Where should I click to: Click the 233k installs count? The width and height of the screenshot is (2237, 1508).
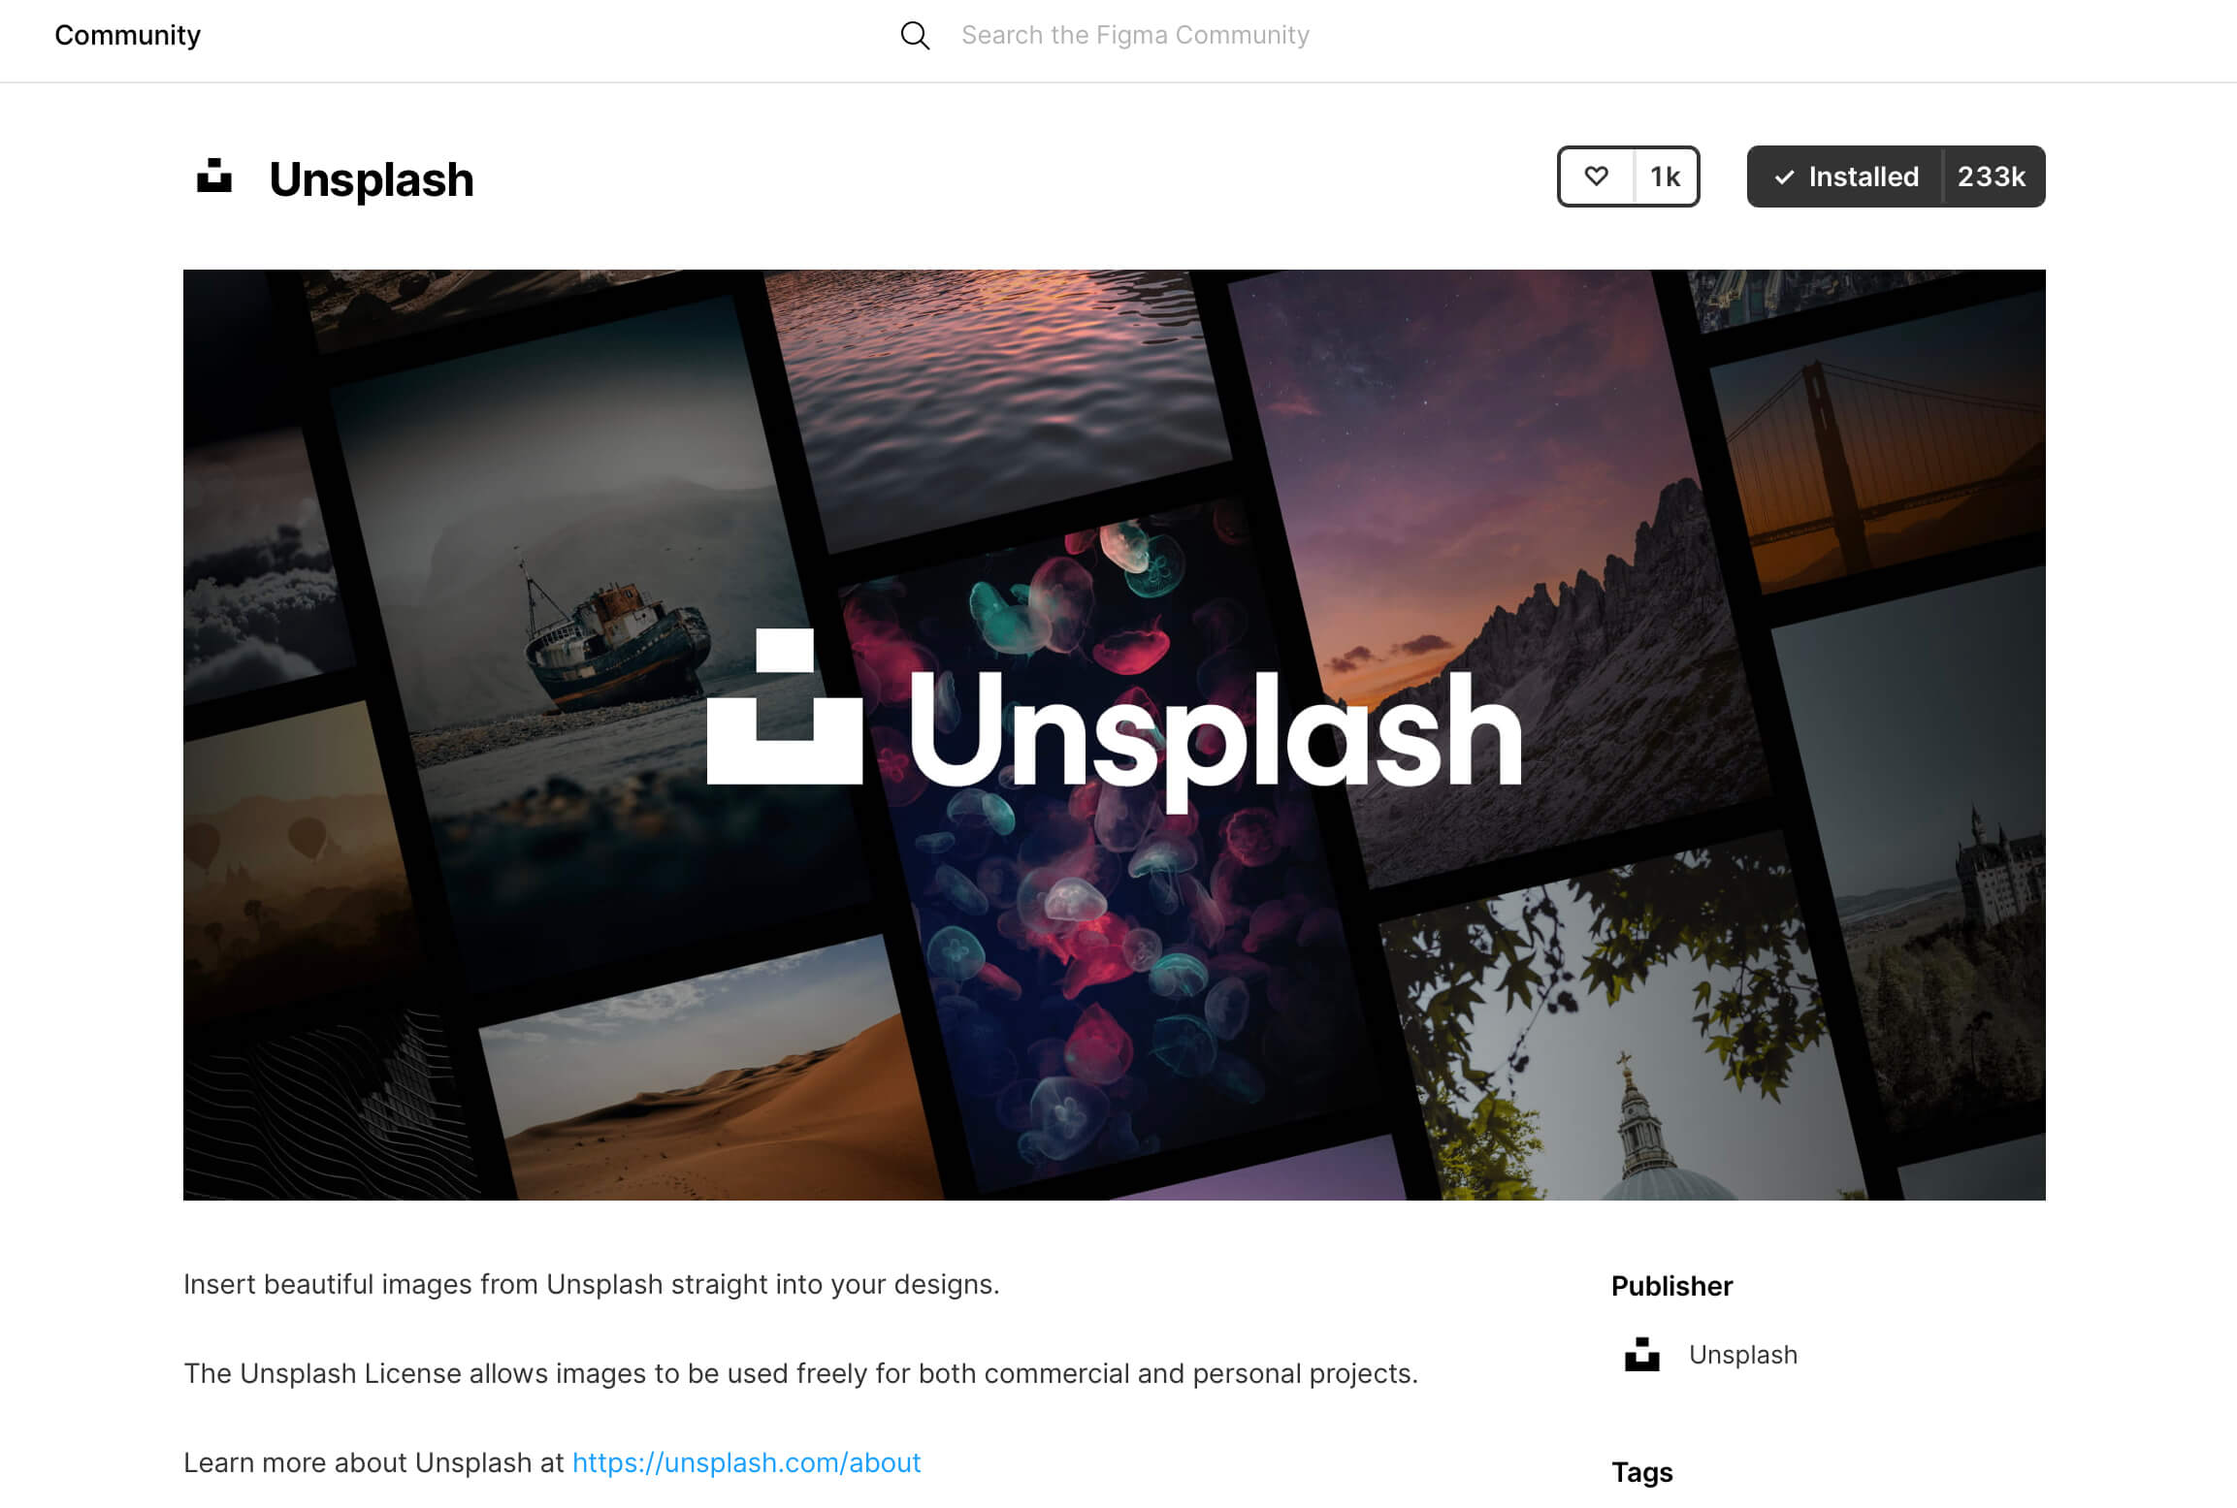click(x=1992, y=176)
